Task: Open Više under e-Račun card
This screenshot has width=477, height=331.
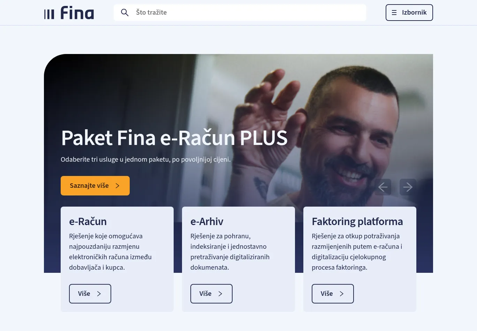Action: coord(90,294)
